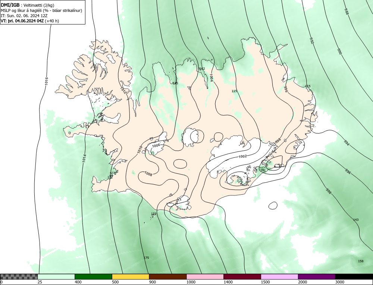Click the pink 1000–1400 legend swatch
373x285 pixels.
point(205,276)
